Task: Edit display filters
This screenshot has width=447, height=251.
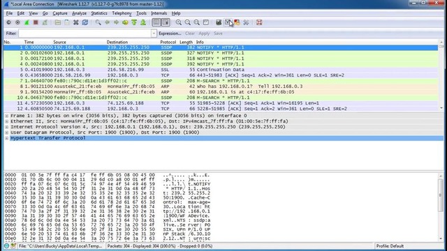Action: point(228,22)
